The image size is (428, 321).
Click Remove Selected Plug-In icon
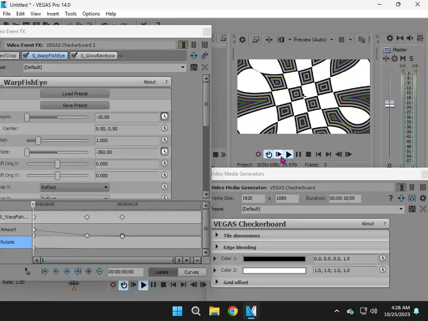[x=204, y=56]
